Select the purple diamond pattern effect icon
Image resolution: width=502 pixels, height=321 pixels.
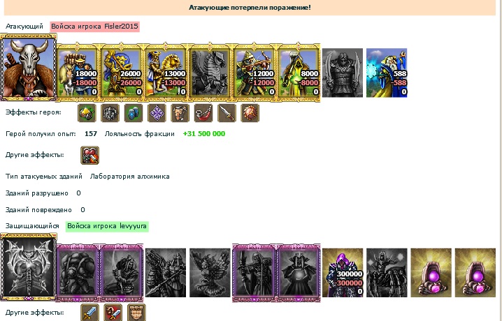point(157,113)
